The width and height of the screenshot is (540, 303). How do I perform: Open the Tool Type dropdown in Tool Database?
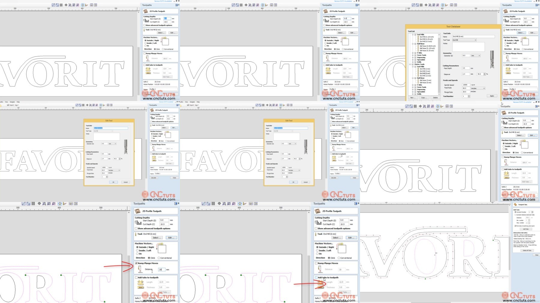point(464,40)
